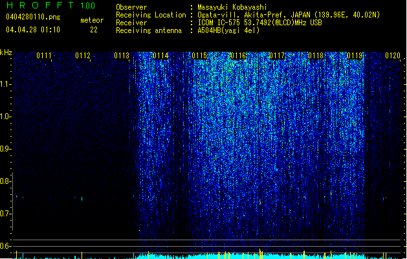Click location text Ogata-vill. Akita-Pref. JAPAN
The width and height of the screenshot is (407, 259).
pyautogui.click(x=254, y=15)
